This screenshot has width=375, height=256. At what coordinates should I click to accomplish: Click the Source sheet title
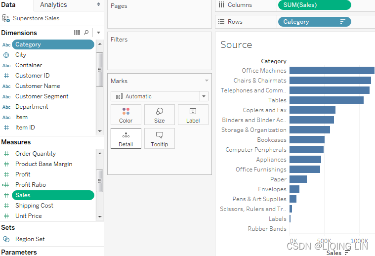[236, 45]
